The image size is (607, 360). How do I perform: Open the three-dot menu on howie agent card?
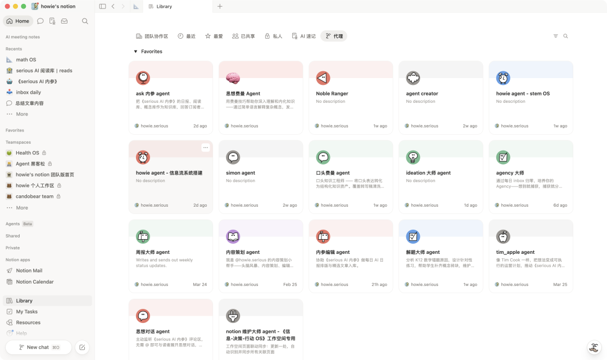(x=206, y=147)
